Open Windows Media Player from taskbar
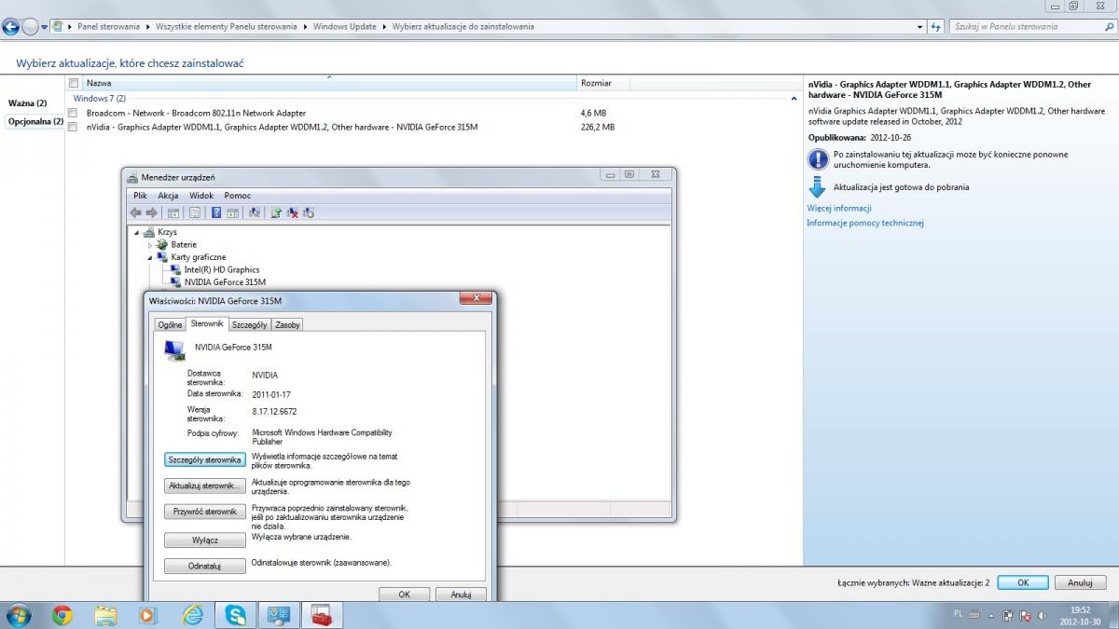The width and height of the screenshot is (1119, 629). pos(148,615)
